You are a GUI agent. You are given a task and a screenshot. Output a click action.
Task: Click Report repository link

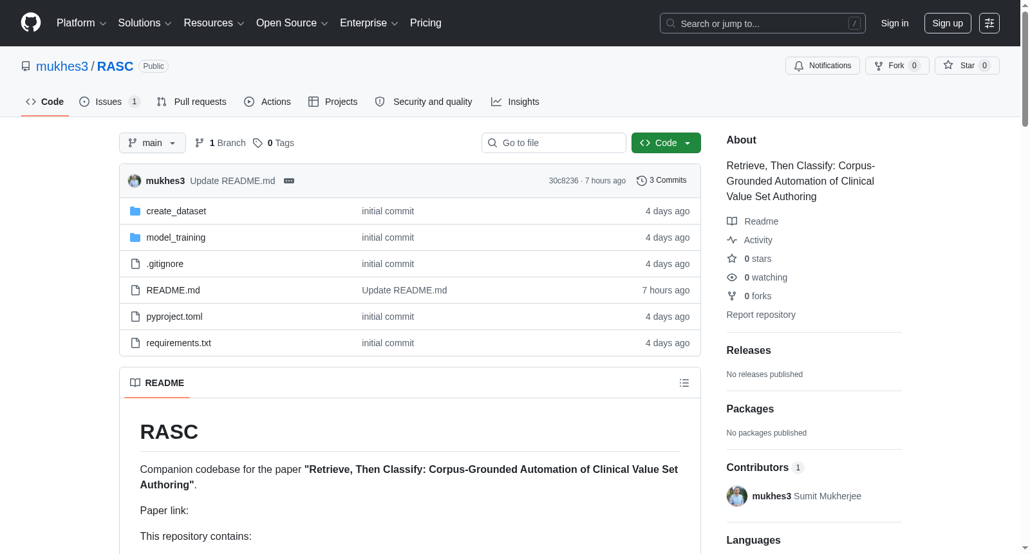[761, 315]
